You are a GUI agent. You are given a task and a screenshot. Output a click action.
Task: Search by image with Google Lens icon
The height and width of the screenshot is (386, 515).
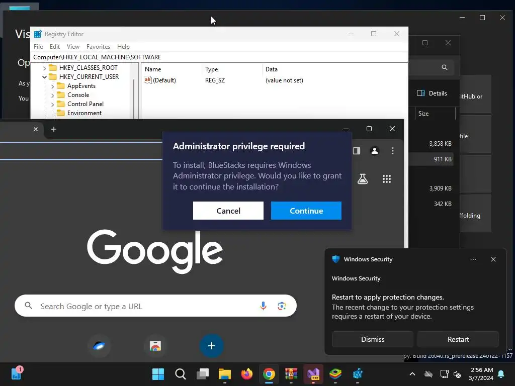click(282, 306)
